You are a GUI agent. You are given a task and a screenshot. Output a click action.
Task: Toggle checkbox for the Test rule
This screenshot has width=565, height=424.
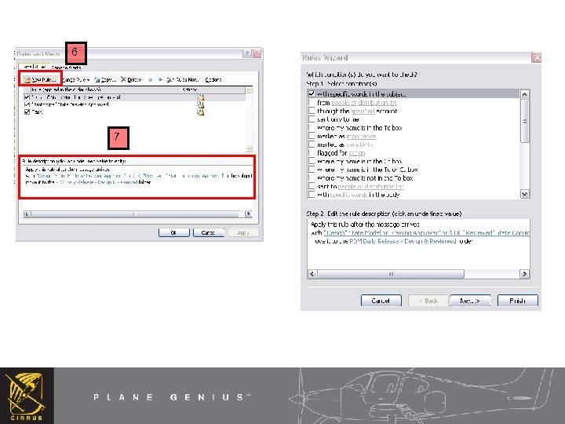[x=27, y=111]
